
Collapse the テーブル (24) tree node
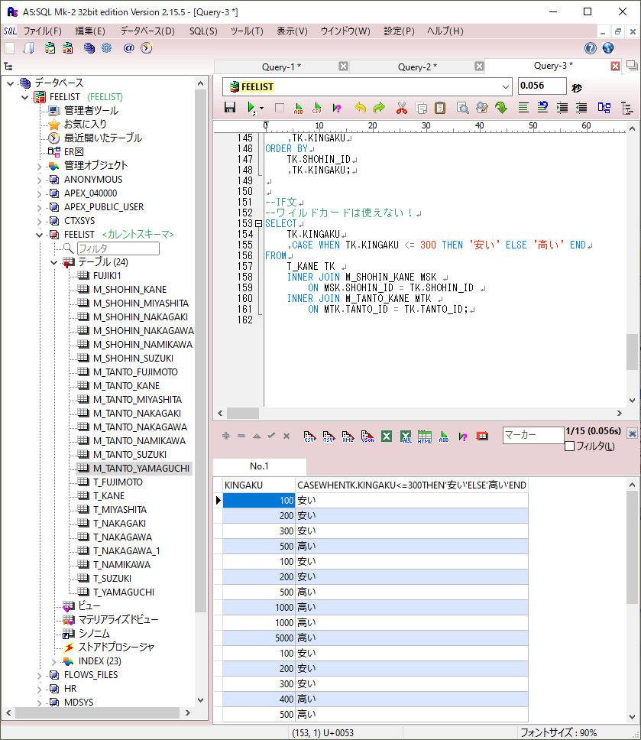(x=55, y=262)
